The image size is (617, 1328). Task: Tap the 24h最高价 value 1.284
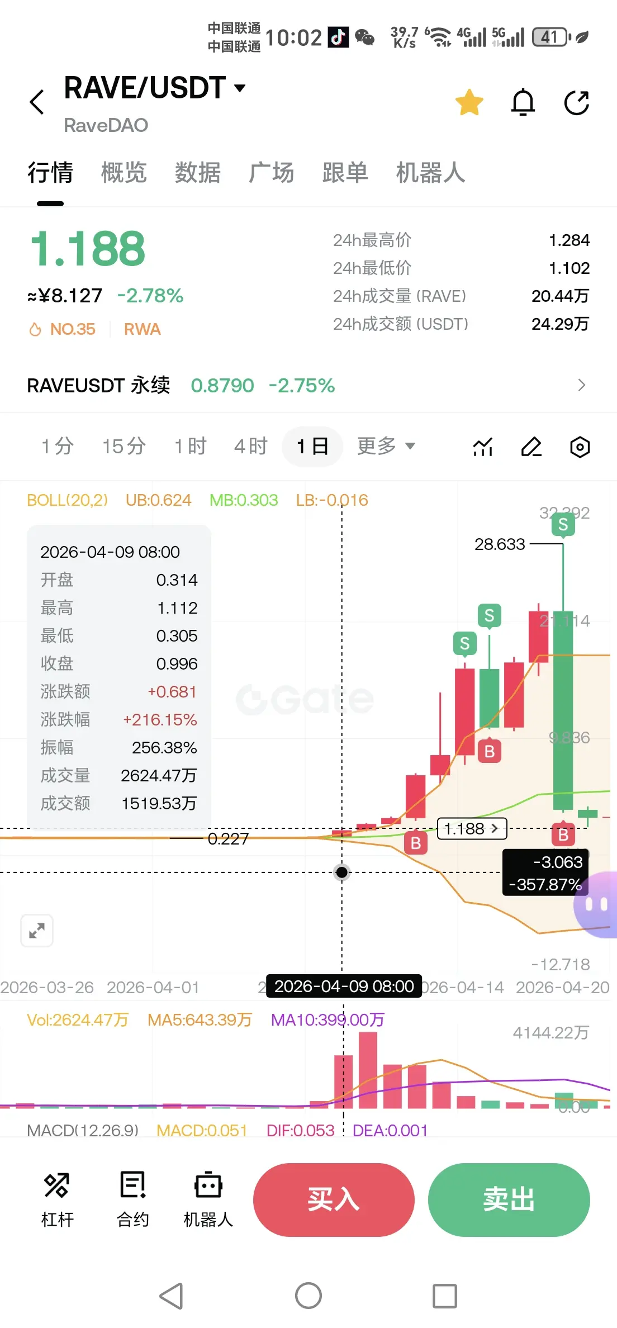tap(569, 240)
